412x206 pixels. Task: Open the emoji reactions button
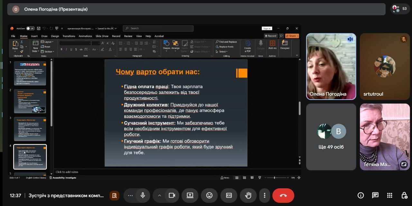tap(210, 195)
